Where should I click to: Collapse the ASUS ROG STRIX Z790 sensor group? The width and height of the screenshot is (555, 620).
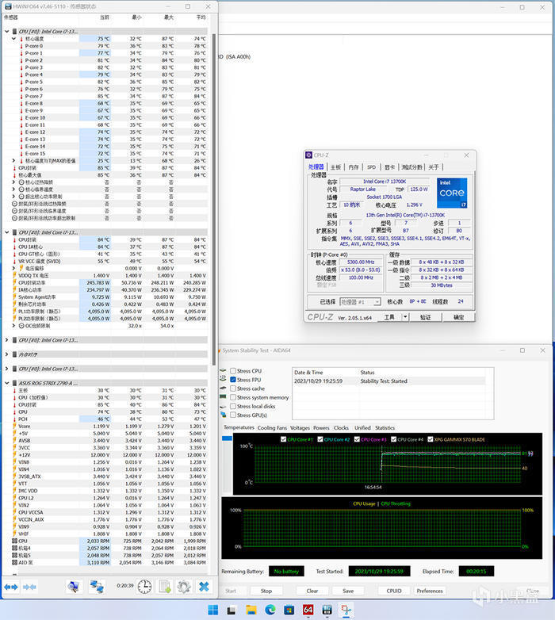[x=7, y=383]
